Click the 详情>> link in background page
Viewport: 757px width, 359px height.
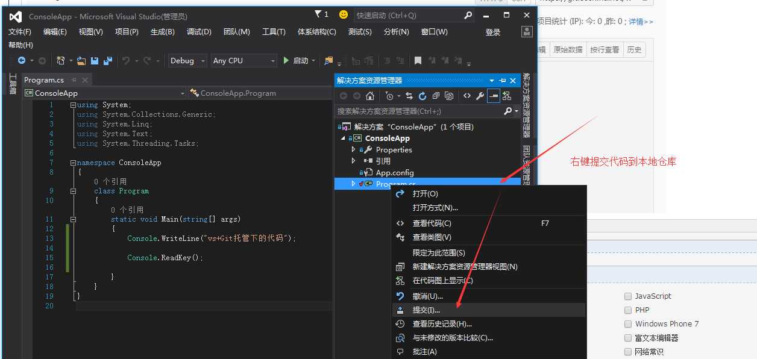[x=641, y=21]
